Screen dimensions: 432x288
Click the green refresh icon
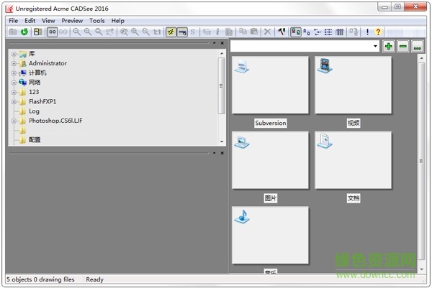24,32
